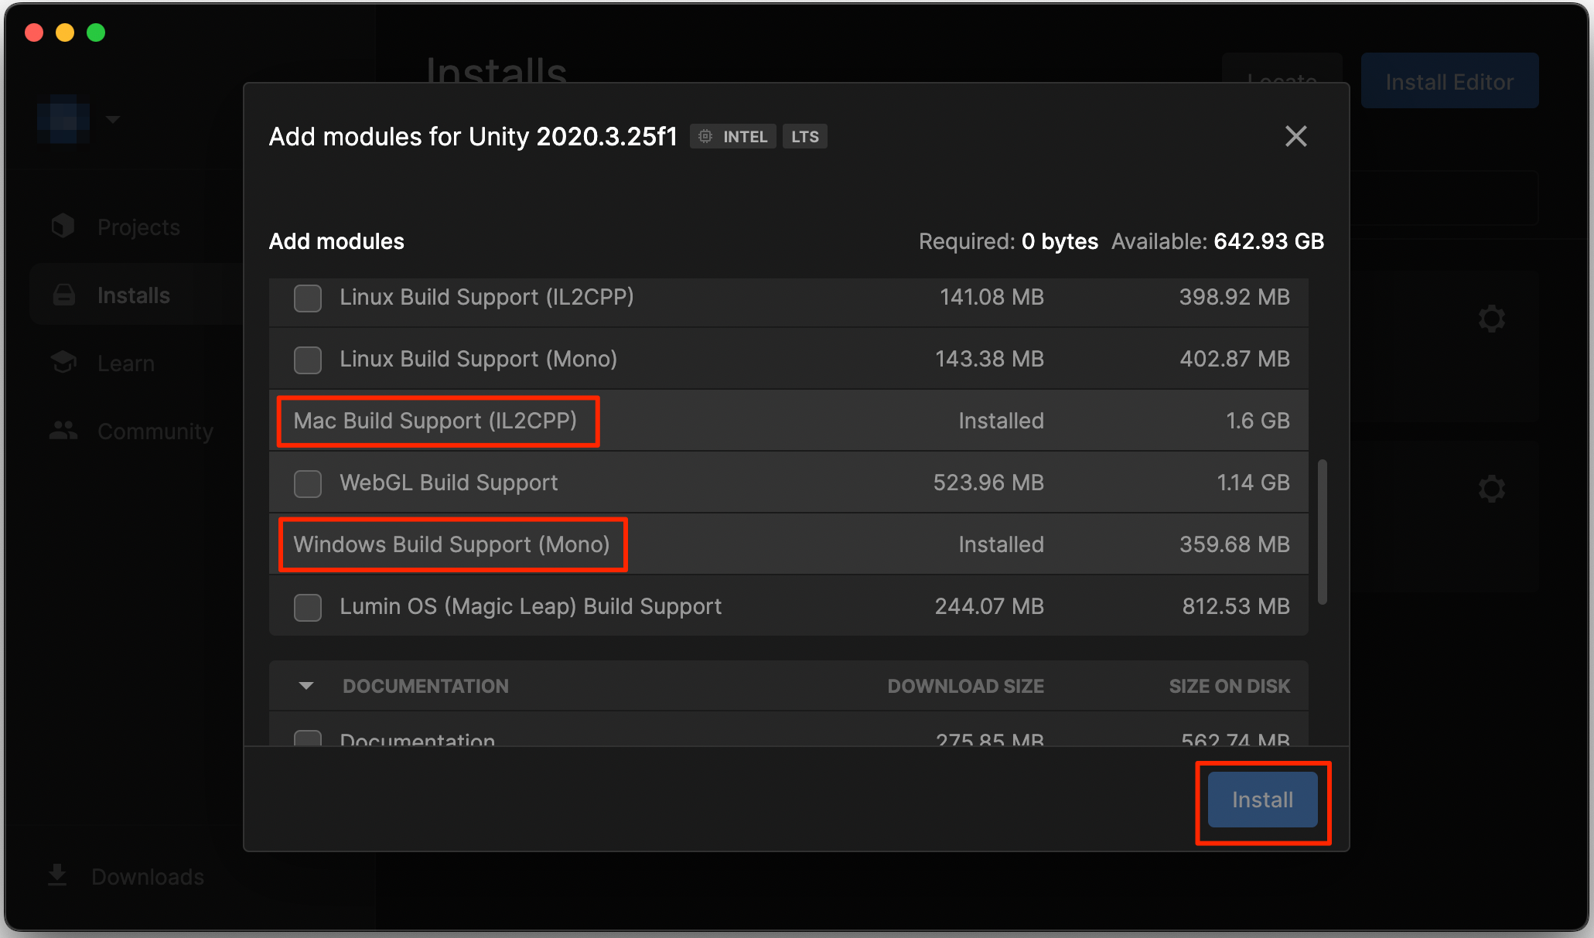Image resolution: width=1594 pixels, height=938 pixels.
Task: Enable Linux Build Support IL2CPP checkbox
Action: coord(307,297)
